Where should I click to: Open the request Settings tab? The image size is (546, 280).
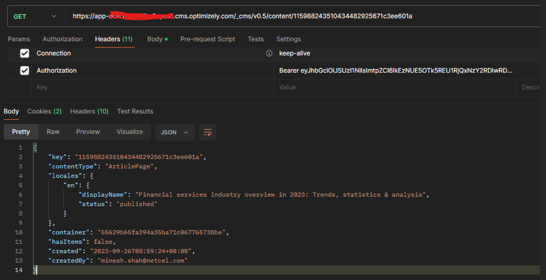tap(288, 39)
